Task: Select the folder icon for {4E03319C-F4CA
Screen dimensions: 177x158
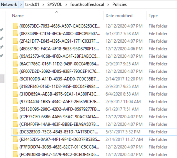Action: tap(15, 49)
